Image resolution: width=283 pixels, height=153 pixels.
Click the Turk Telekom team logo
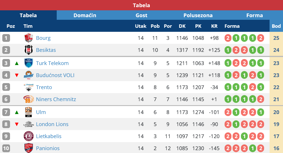coord(28,63)
